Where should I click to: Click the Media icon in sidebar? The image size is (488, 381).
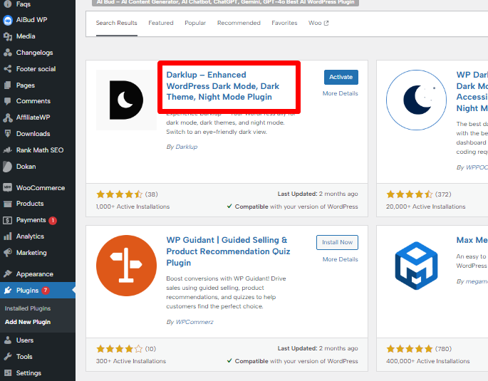(7, 36)
